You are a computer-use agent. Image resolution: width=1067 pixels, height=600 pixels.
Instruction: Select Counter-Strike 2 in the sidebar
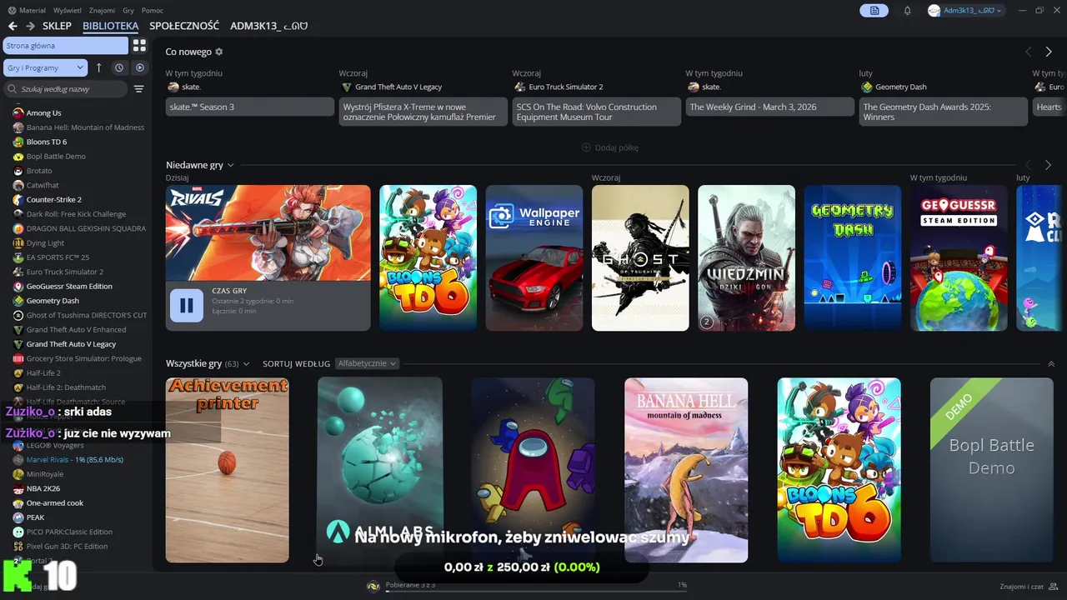[53, 199]
